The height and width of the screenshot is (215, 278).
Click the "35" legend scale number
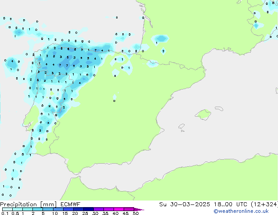105,213
